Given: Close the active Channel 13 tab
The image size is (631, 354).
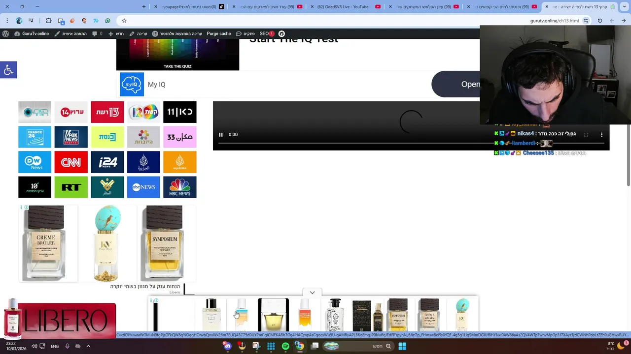Looking at the screenshot, I should [x=546, y=6].
